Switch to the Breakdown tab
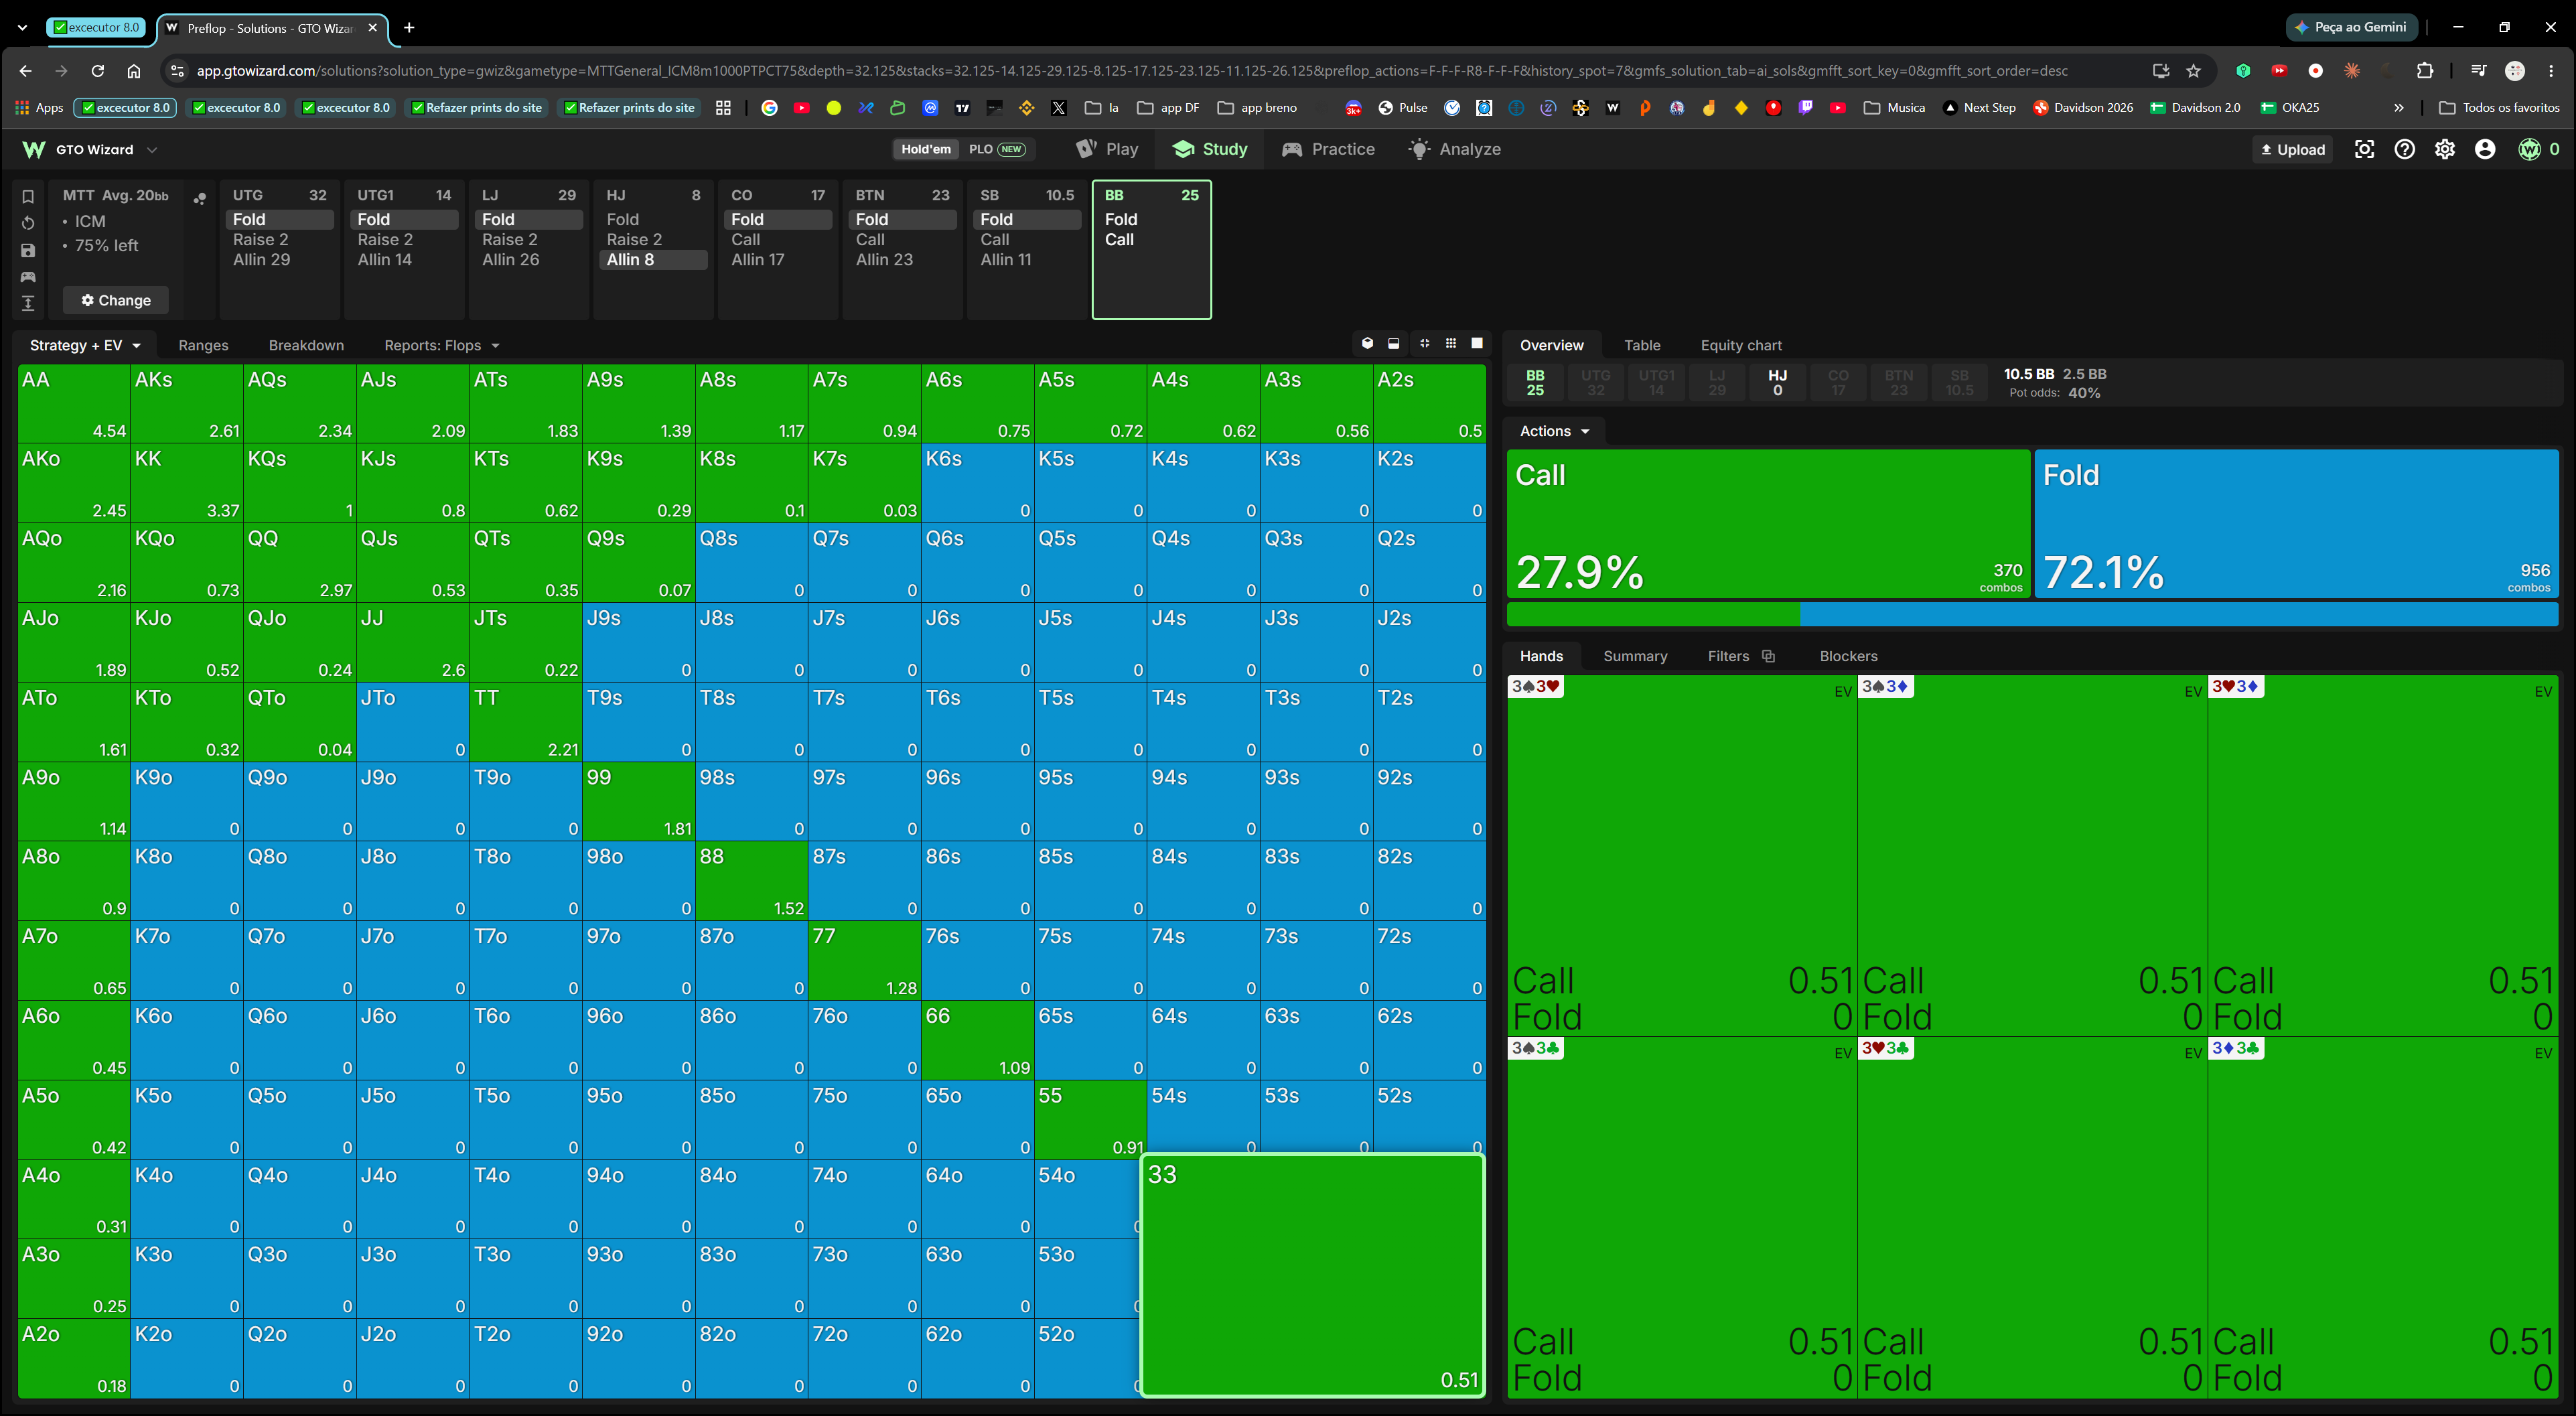 [306, 345]
